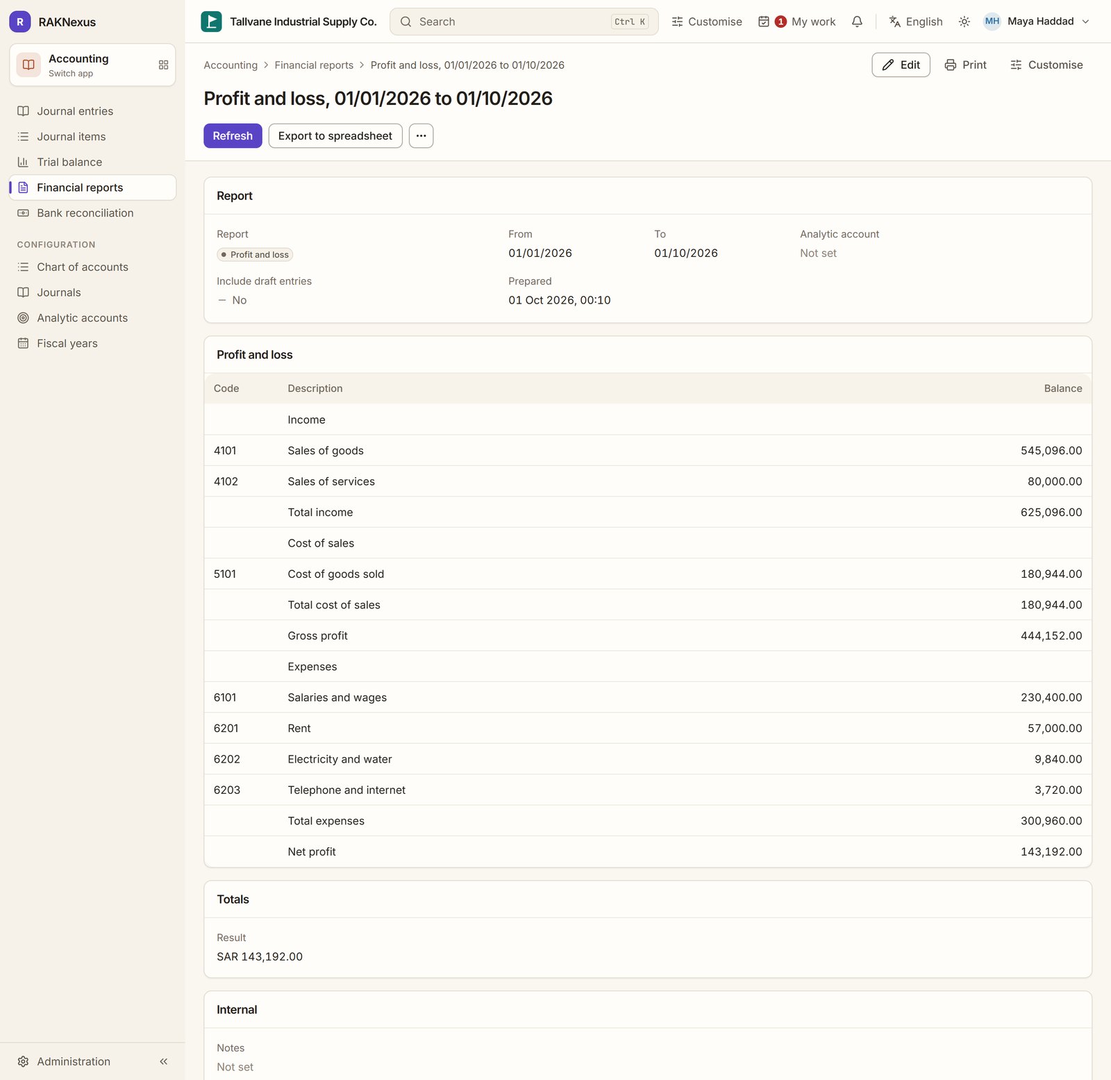Open notifications bell icon
Viewport: 1111px width, 1080px height.
[857, 22]
